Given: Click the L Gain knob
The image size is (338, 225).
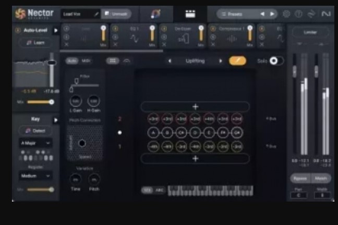Looking at the screenshot, I should pos(76,101).
